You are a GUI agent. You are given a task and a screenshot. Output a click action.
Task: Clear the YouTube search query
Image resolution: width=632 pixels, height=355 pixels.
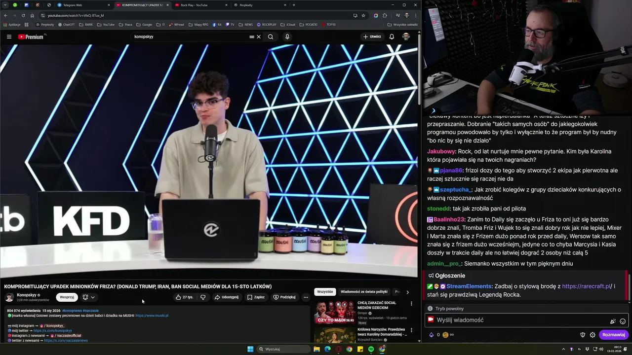[x=259, y=36]
